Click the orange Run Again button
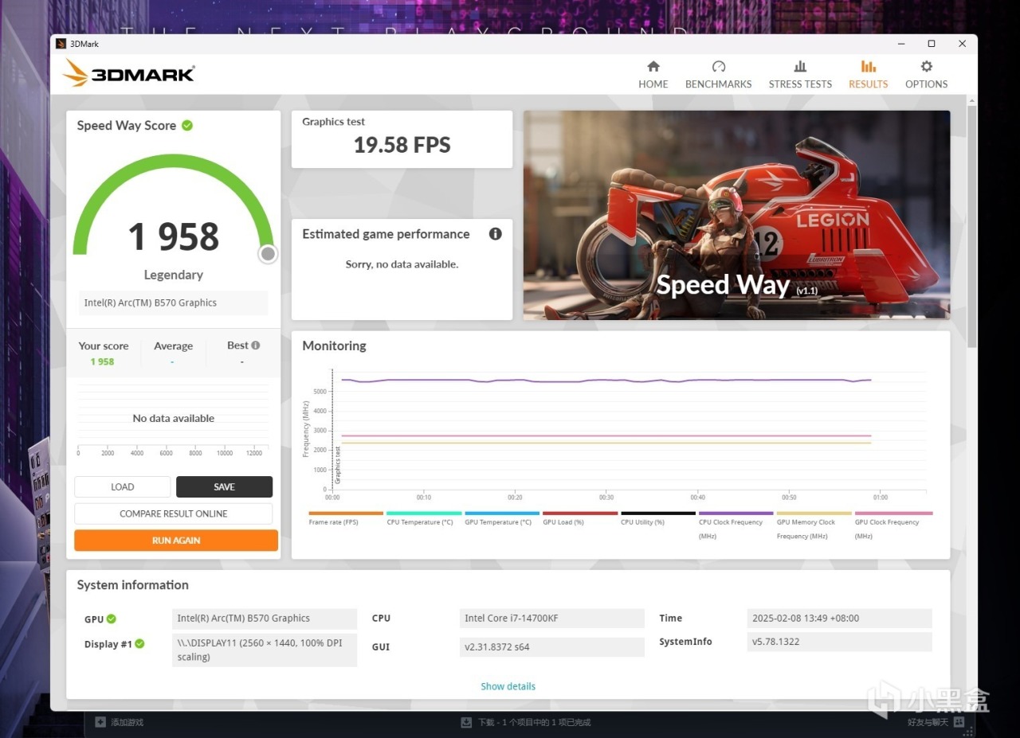This screenshot has width=1020, height=738. coord(176,541)
